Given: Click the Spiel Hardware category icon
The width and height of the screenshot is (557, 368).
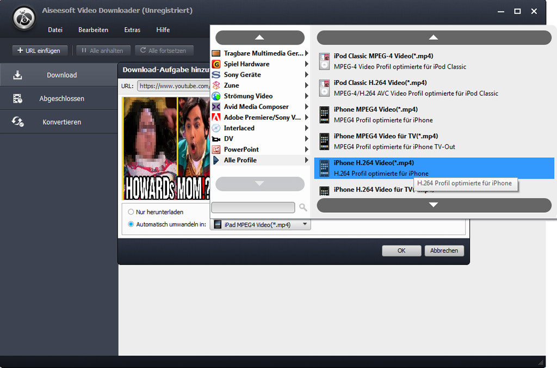Looking at the screenshot, I should 216,64.
